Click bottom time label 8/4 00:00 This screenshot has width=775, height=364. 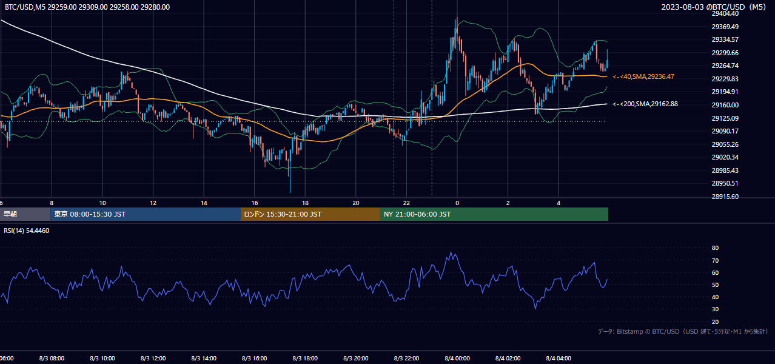coord(457,359)
